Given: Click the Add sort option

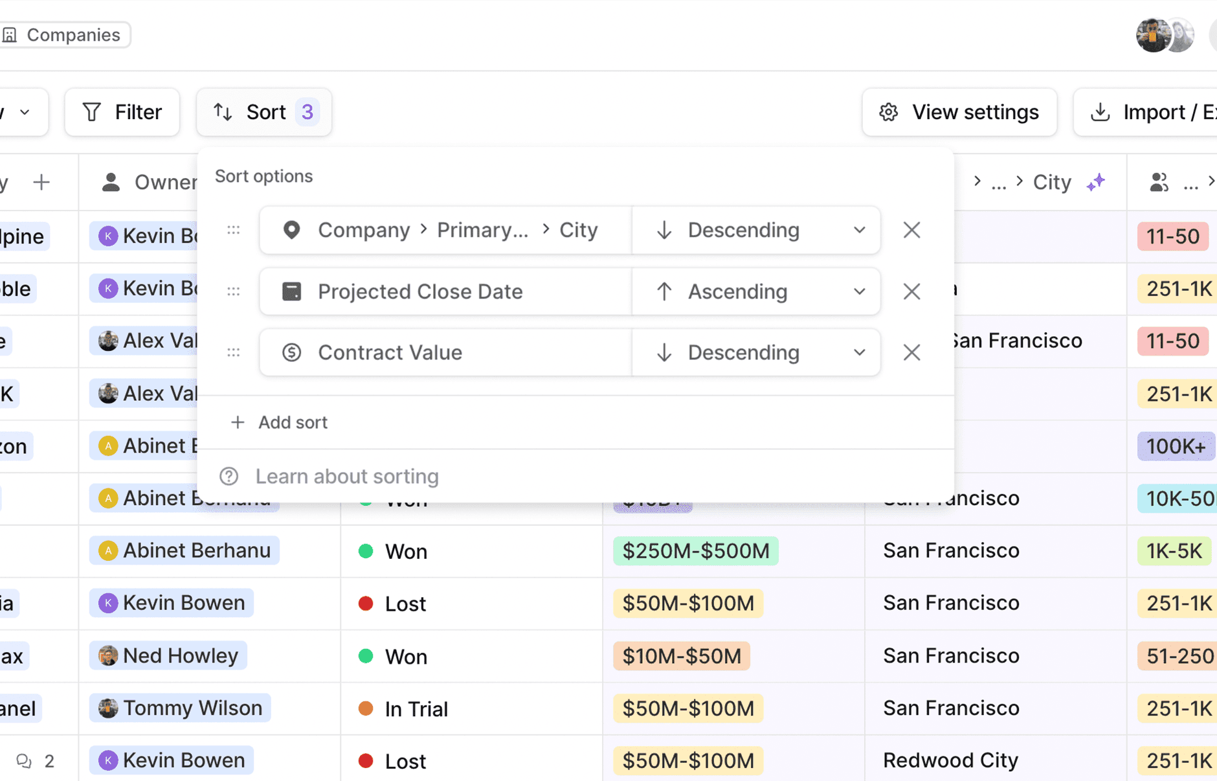Looking at the screenshot, I should tap(278, 422).
